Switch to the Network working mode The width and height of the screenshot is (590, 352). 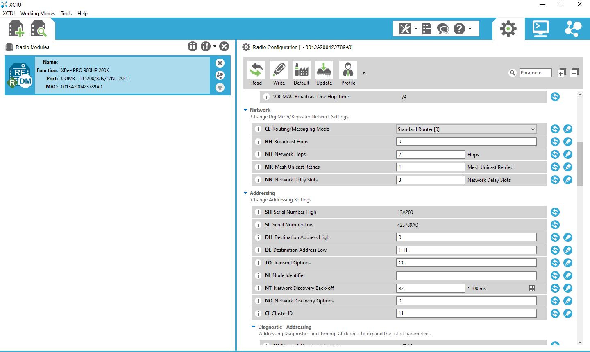[x=573, y=29]
